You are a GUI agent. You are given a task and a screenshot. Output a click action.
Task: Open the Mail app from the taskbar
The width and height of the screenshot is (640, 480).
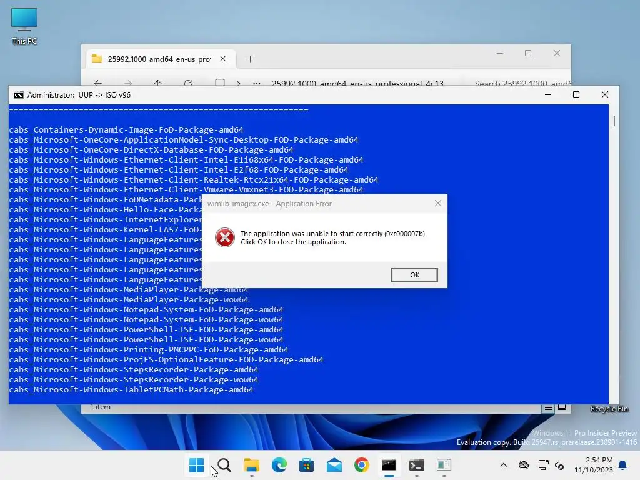tap(334, 465)
